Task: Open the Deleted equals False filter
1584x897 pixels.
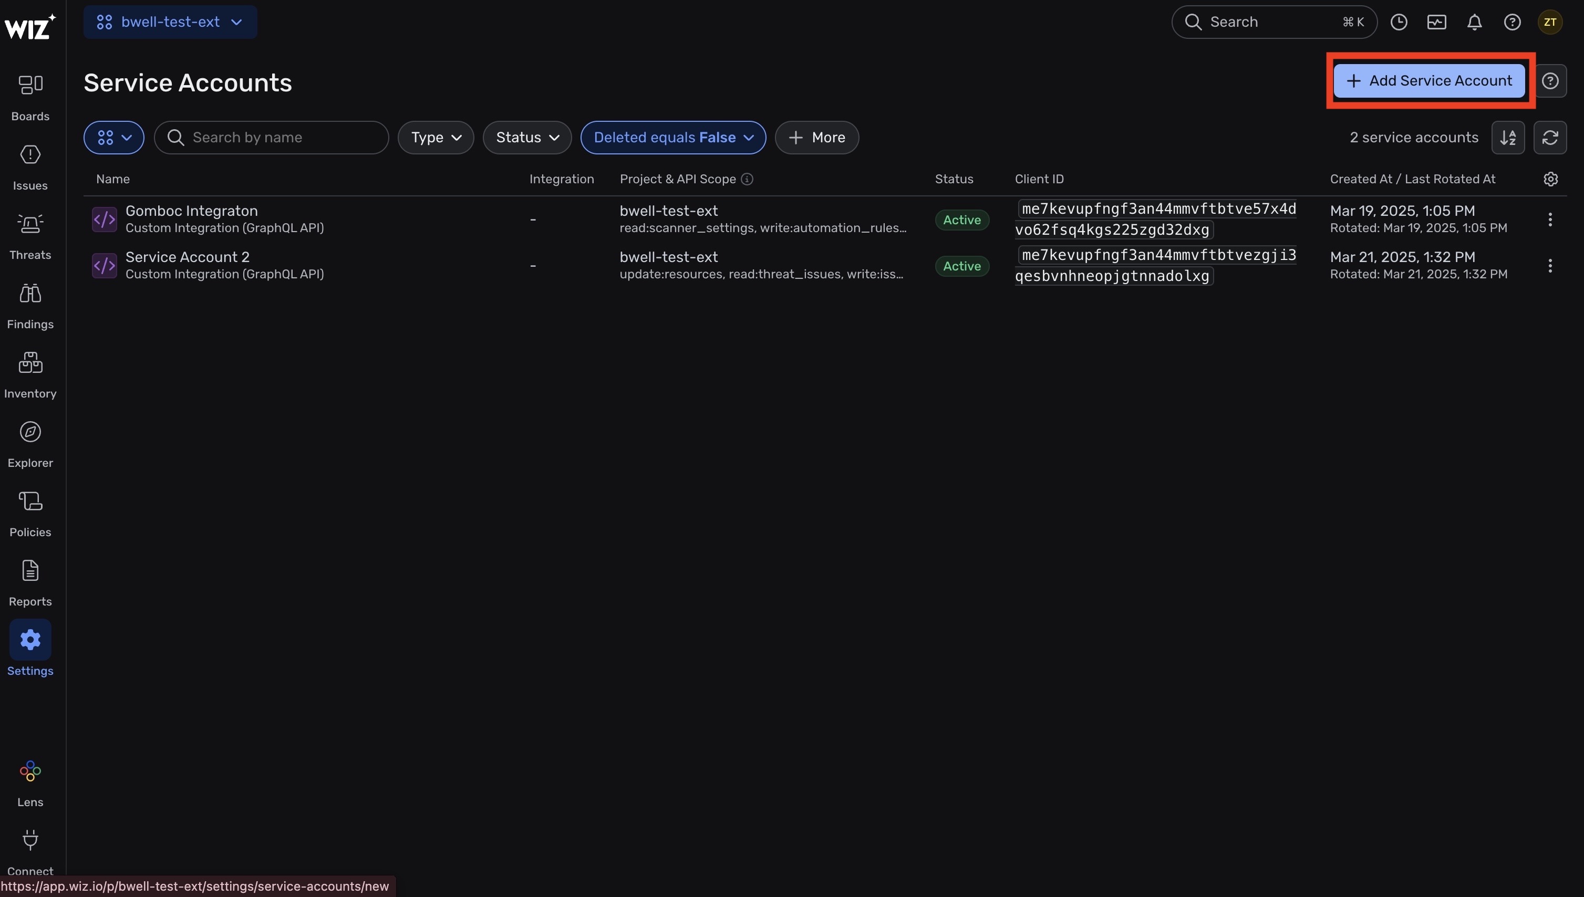Action: tap(673, 138)
